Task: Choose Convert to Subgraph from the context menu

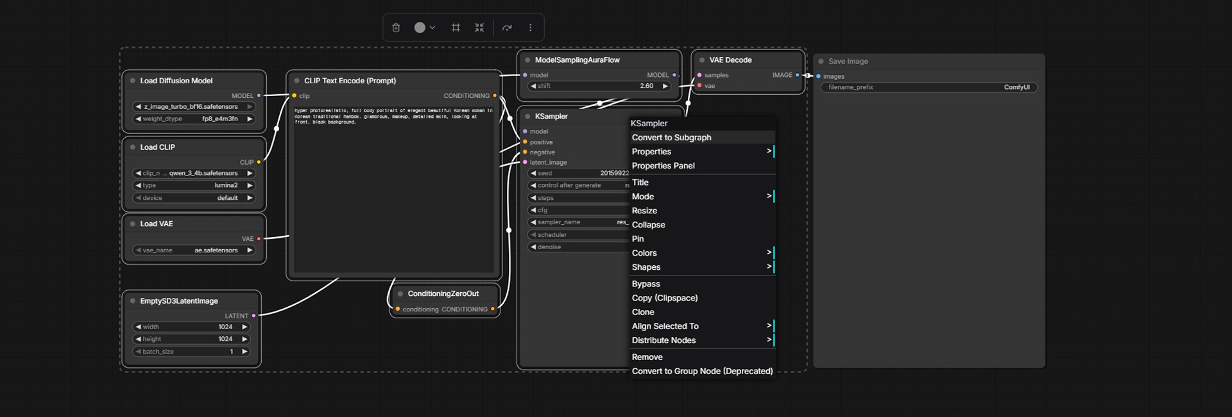Action: 671,138
